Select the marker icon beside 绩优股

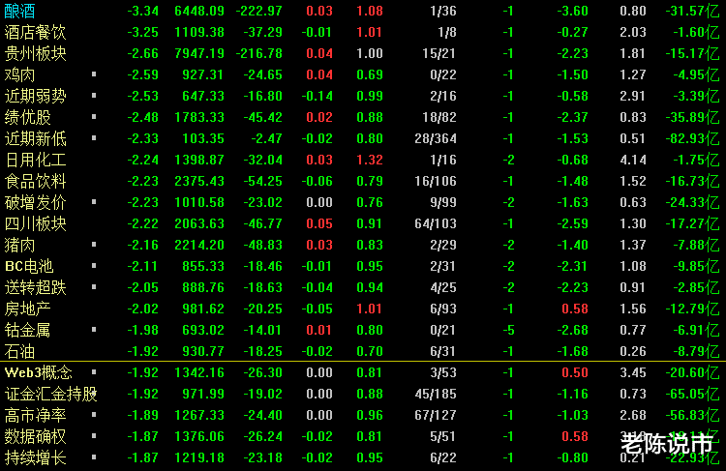tap(94, 117)
